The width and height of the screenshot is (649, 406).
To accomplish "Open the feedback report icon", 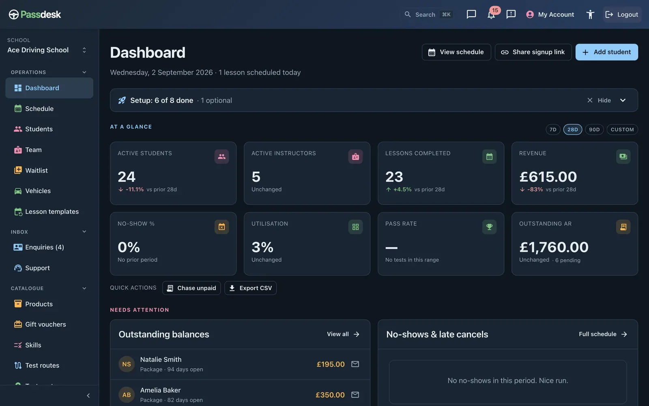I will click(x=511, y=15).
